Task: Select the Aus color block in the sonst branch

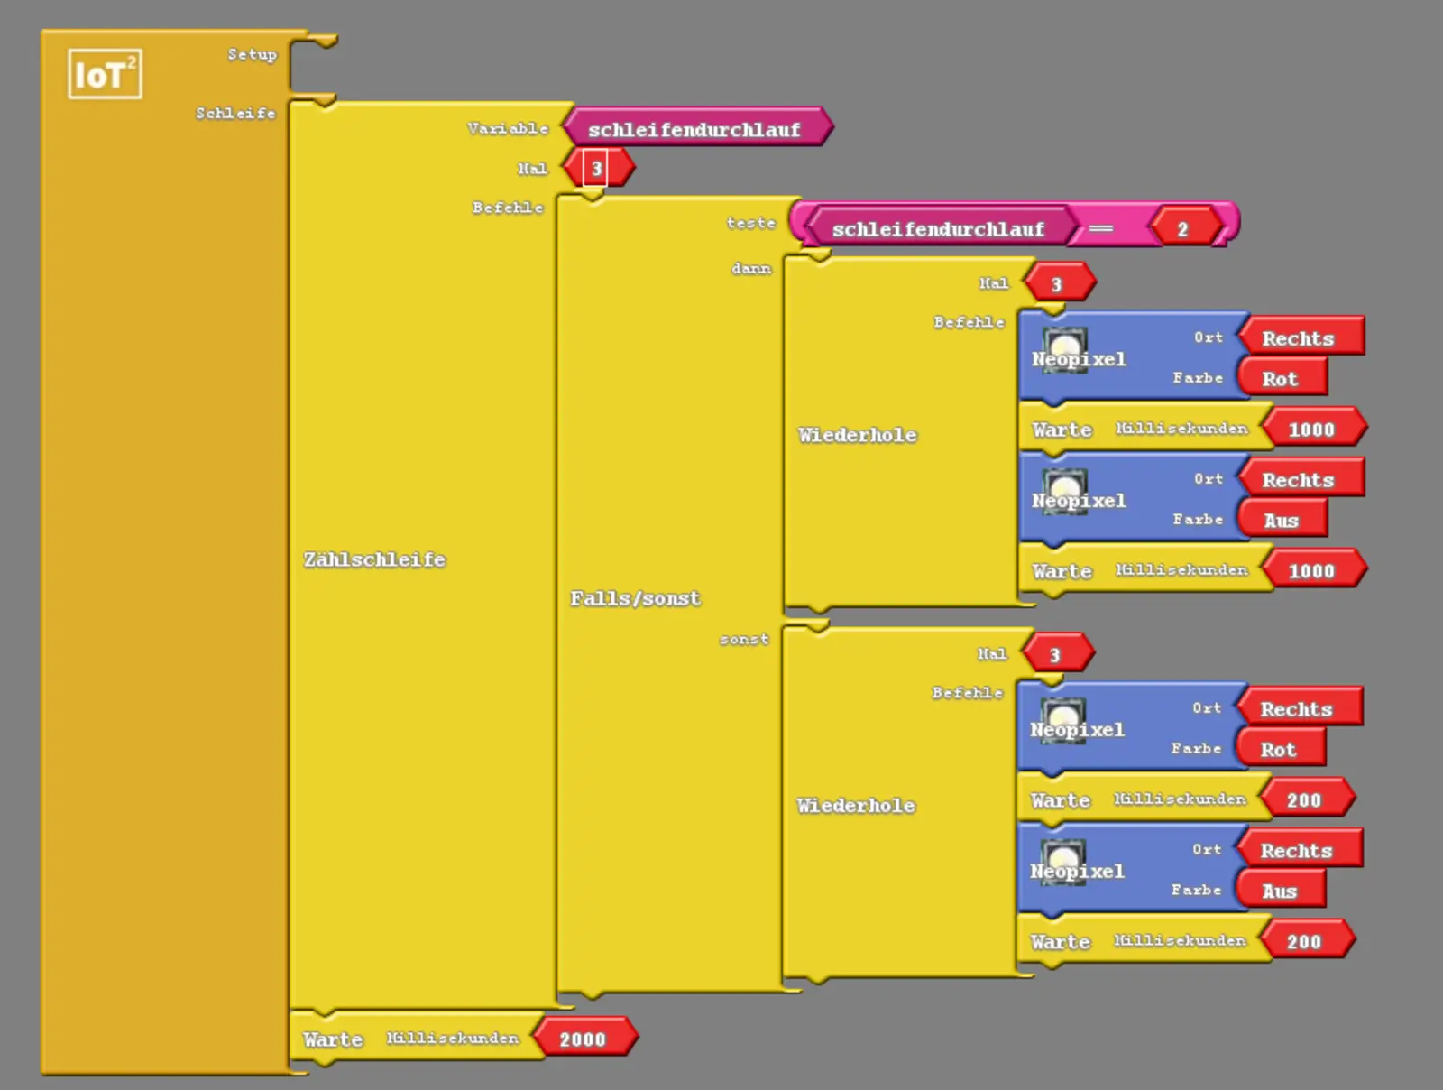Action: coord(1279,891)
